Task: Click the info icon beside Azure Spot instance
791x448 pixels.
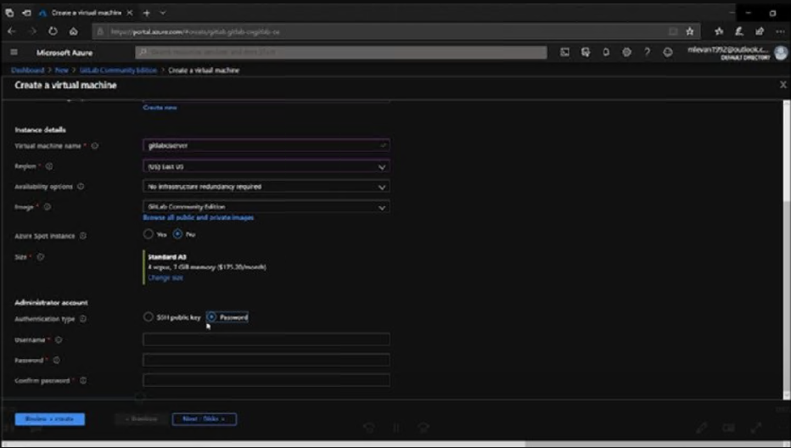Action: [x=82, y=236]
